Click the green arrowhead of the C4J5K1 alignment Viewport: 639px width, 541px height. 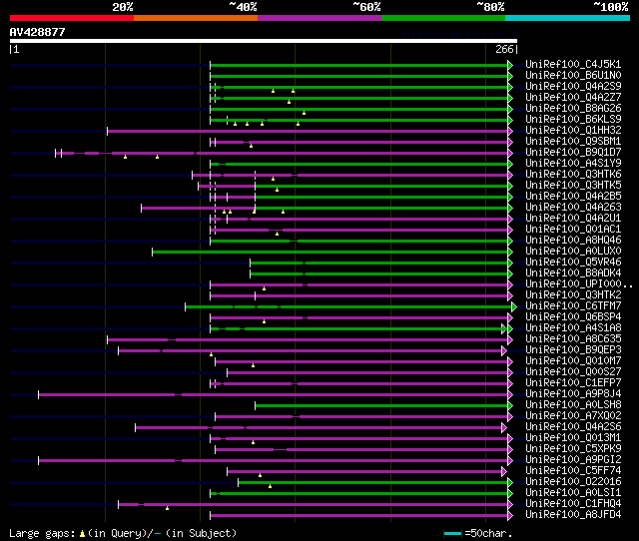pyautogui.click(x=510, y=65)
